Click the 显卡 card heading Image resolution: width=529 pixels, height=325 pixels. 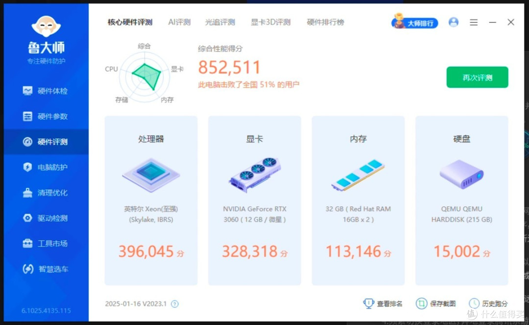tap(254, 139)
